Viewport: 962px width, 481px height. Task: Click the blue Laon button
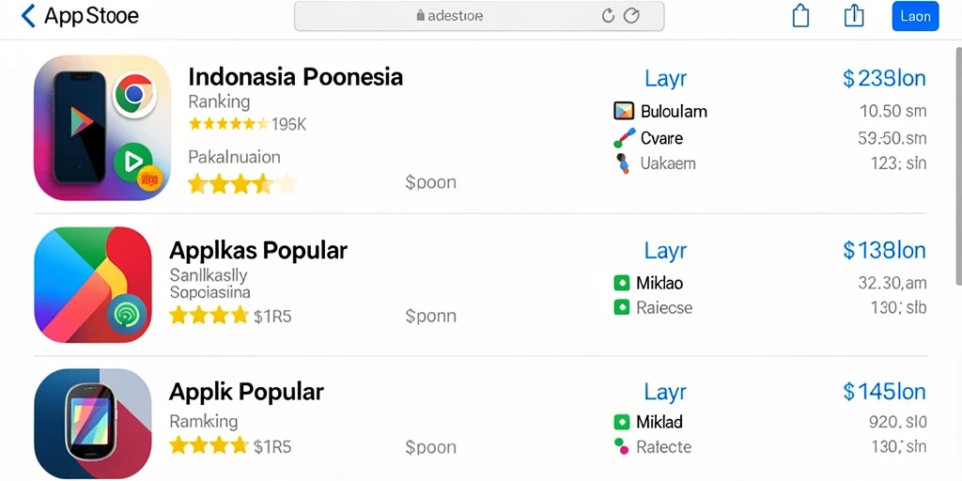click(915, 17)
